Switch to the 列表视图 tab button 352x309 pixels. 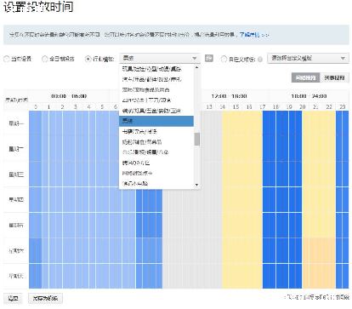[x=334, y=77]
